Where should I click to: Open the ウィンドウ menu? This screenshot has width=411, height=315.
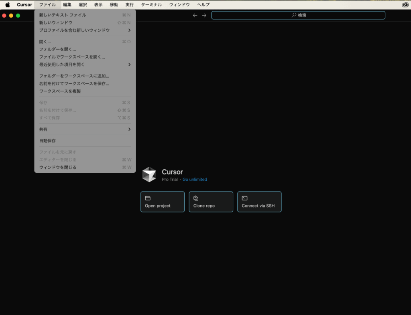pyautogui.click(x=179, y=5)
